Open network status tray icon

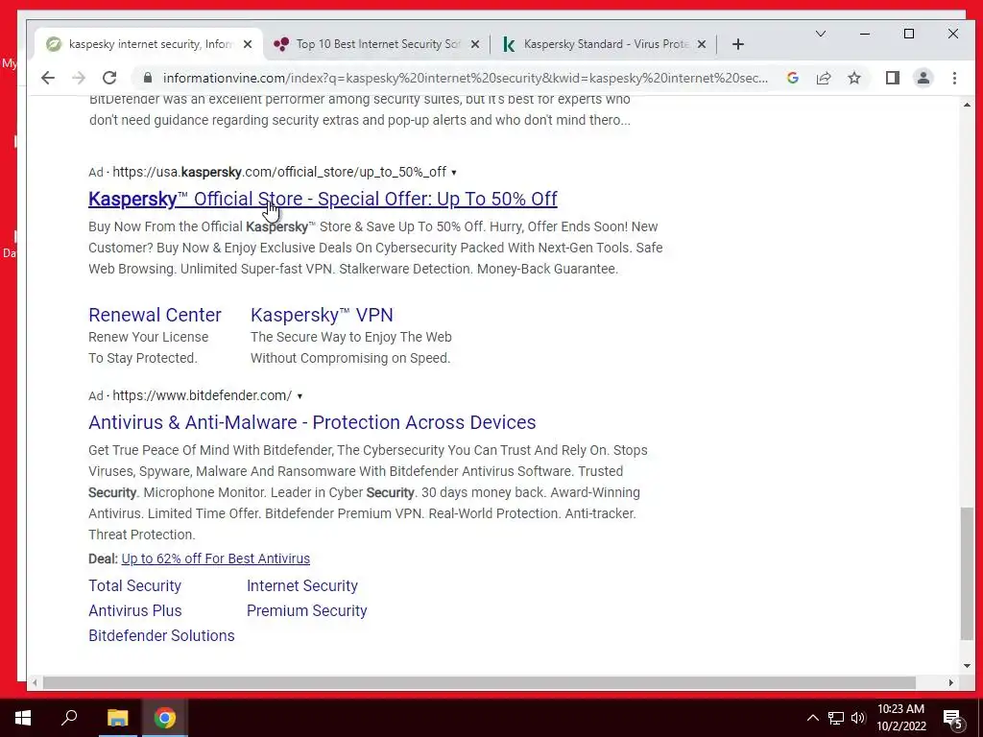coord(836,718)
